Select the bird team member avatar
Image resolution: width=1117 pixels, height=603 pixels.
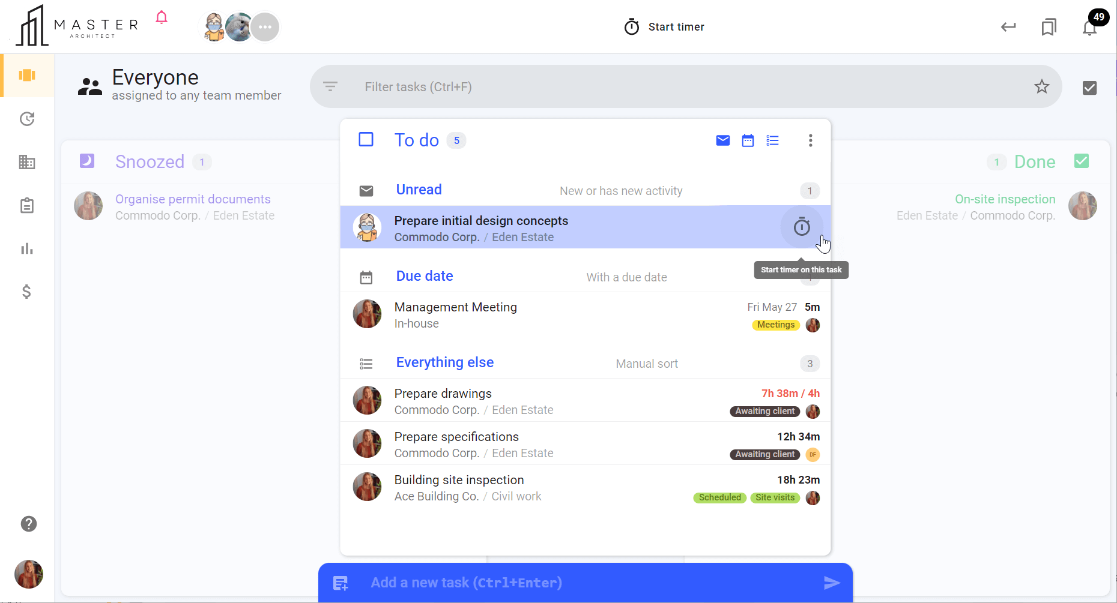tap(239, 27)
